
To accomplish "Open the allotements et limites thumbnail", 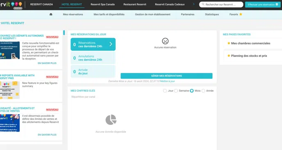I will 10,123.
